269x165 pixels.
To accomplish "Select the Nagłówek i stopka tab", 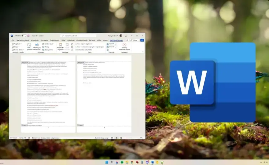I will (116, 40).
